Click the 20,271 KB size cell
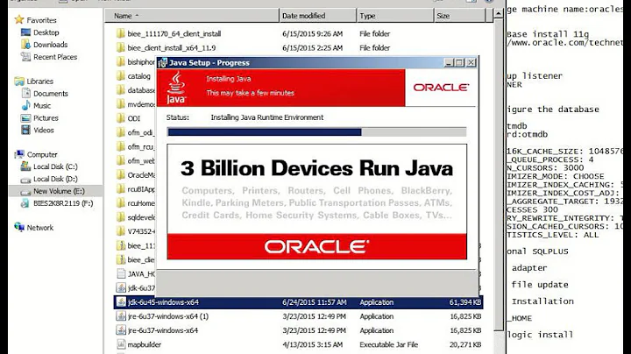Screen dimensions: 631x354 [x=465, y=344]
